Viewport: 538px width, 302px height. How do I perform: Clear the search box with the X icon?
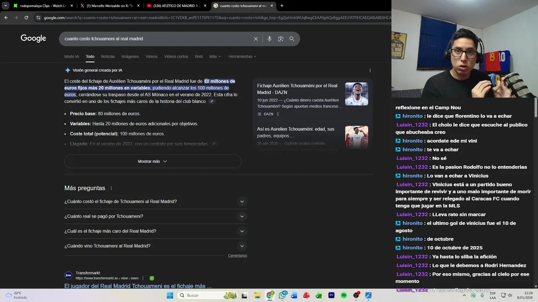256,39
